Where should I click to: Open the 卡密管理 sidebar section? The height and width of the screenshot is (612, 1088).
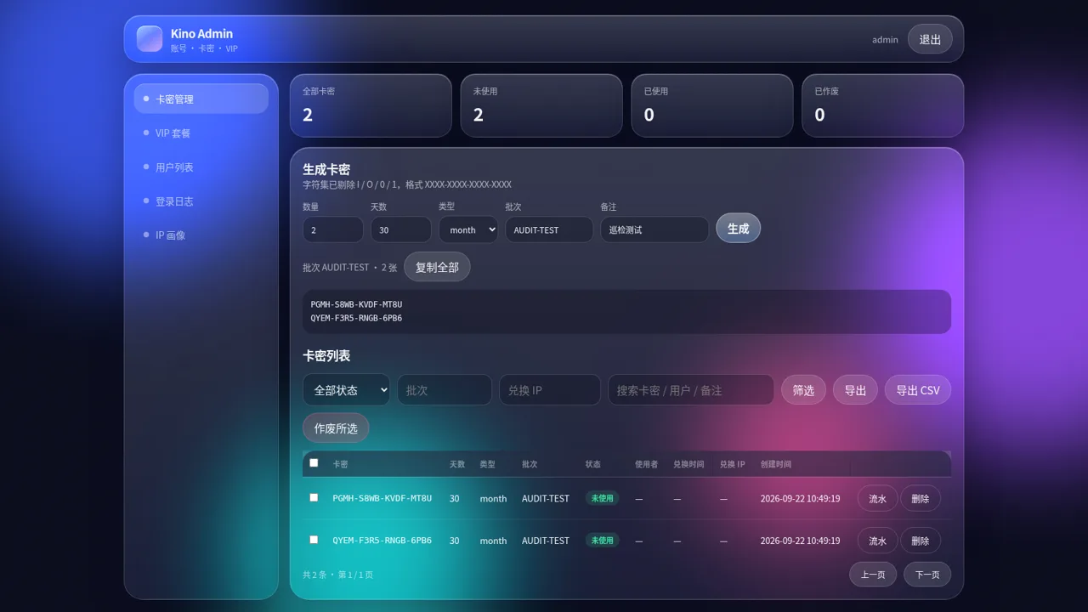point(201,99)
